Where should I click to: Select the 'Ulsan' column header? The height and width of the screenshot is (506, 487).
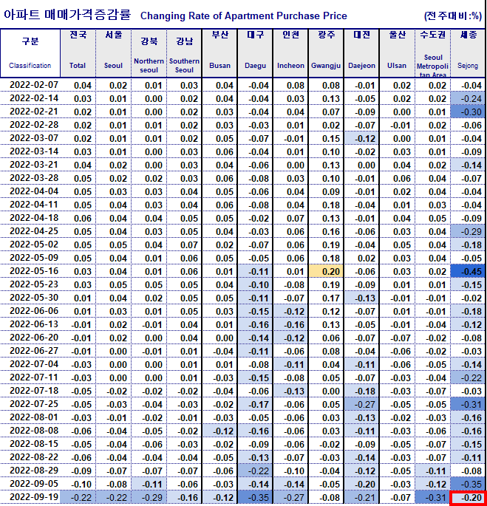[x=397, y=53]
